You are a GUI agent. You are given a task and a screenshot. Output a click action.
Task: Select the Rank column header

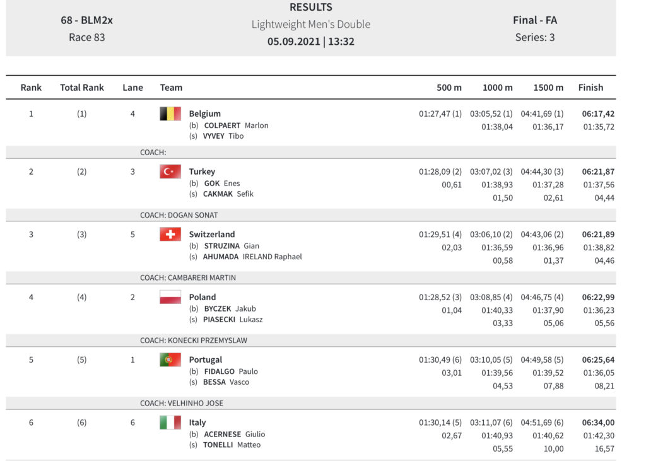31,88
